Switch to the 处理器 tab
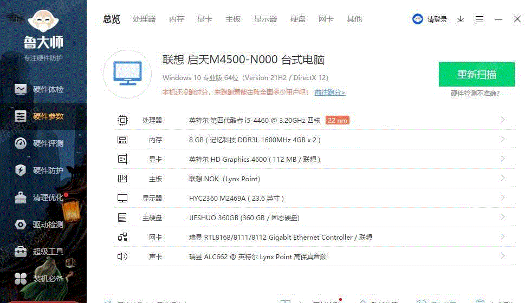The height and width of the screenshot is (303, 531). 144,19
